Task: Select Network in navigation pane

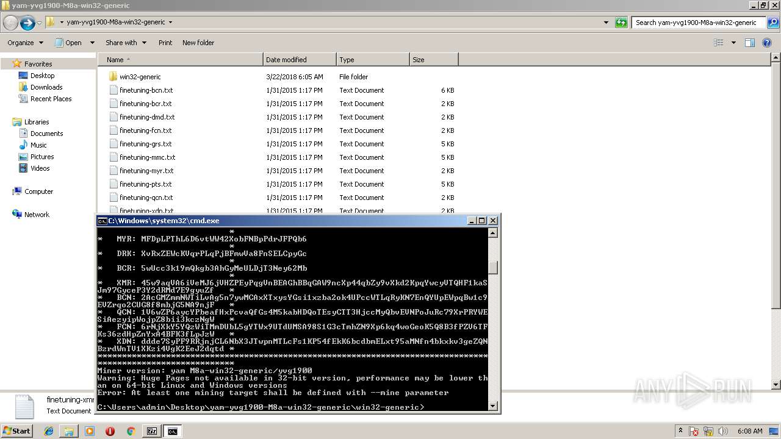Action: click(x=37, y=215)
